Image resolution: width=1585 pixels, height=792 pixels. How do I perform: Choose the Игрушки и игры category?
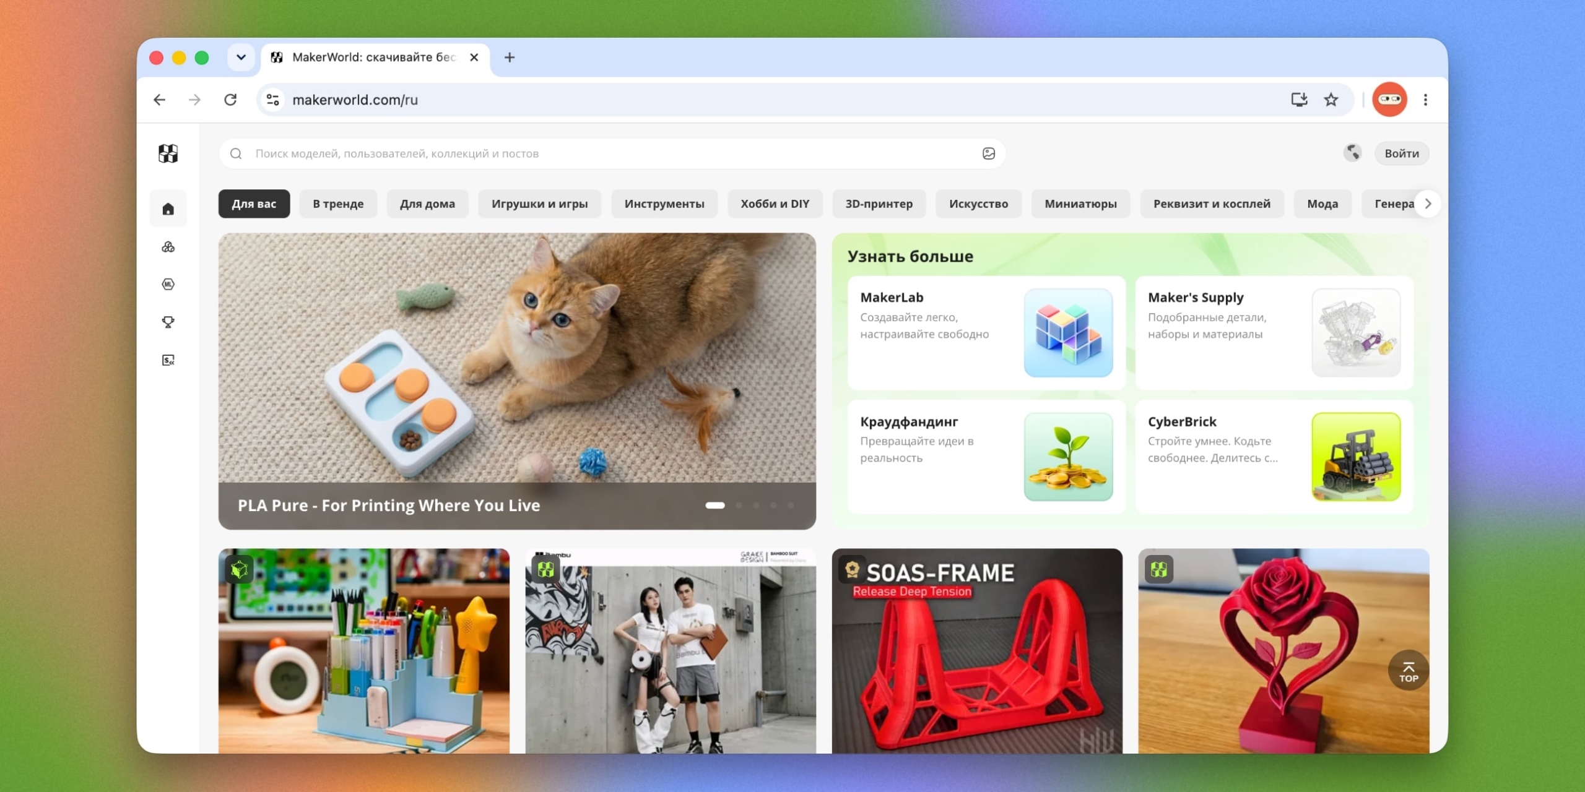click(540, 204)
